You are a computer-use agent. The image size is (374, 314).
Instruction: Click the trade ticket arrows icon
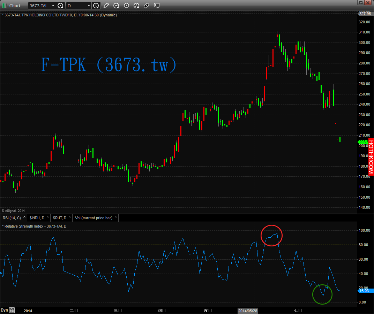click(x=147, y=6)
